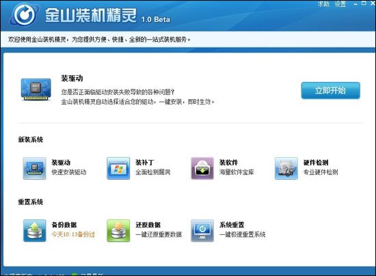Select the 装软件 software download icon

202,168
